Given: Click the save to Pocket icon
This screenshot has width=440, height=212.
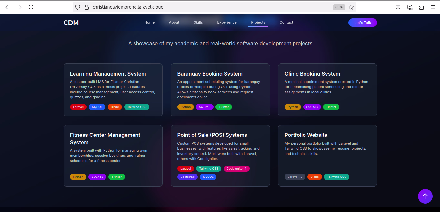Looking at the screenshot, I should [x=398, y=7].
